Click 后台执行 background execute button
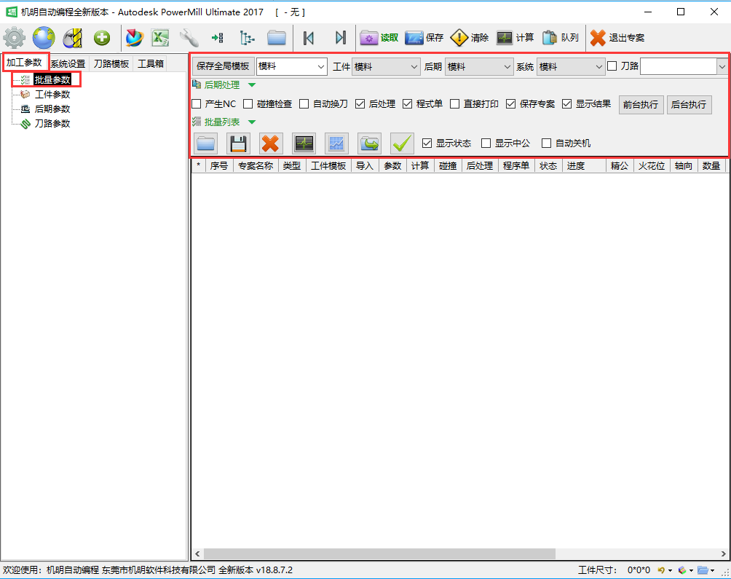 coord(689,104)
